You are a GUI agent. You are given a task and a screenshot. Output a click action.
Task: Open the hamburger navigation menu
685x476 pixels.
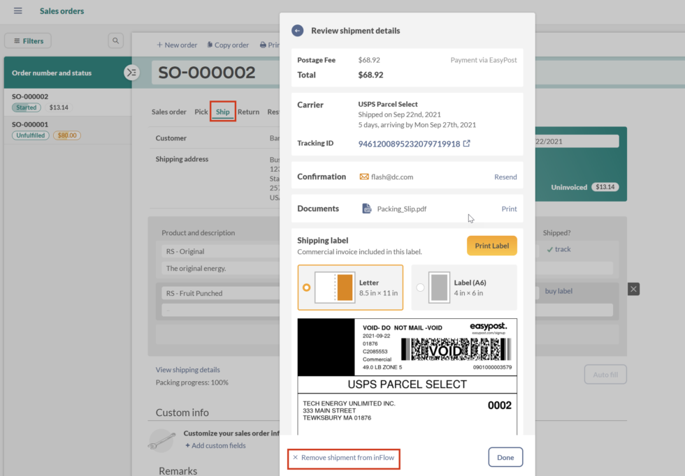tap(17, 10)
